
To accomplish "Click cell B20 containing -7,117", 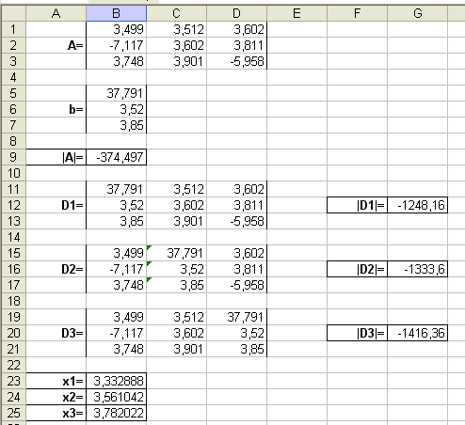I will (x=116, y=333).
